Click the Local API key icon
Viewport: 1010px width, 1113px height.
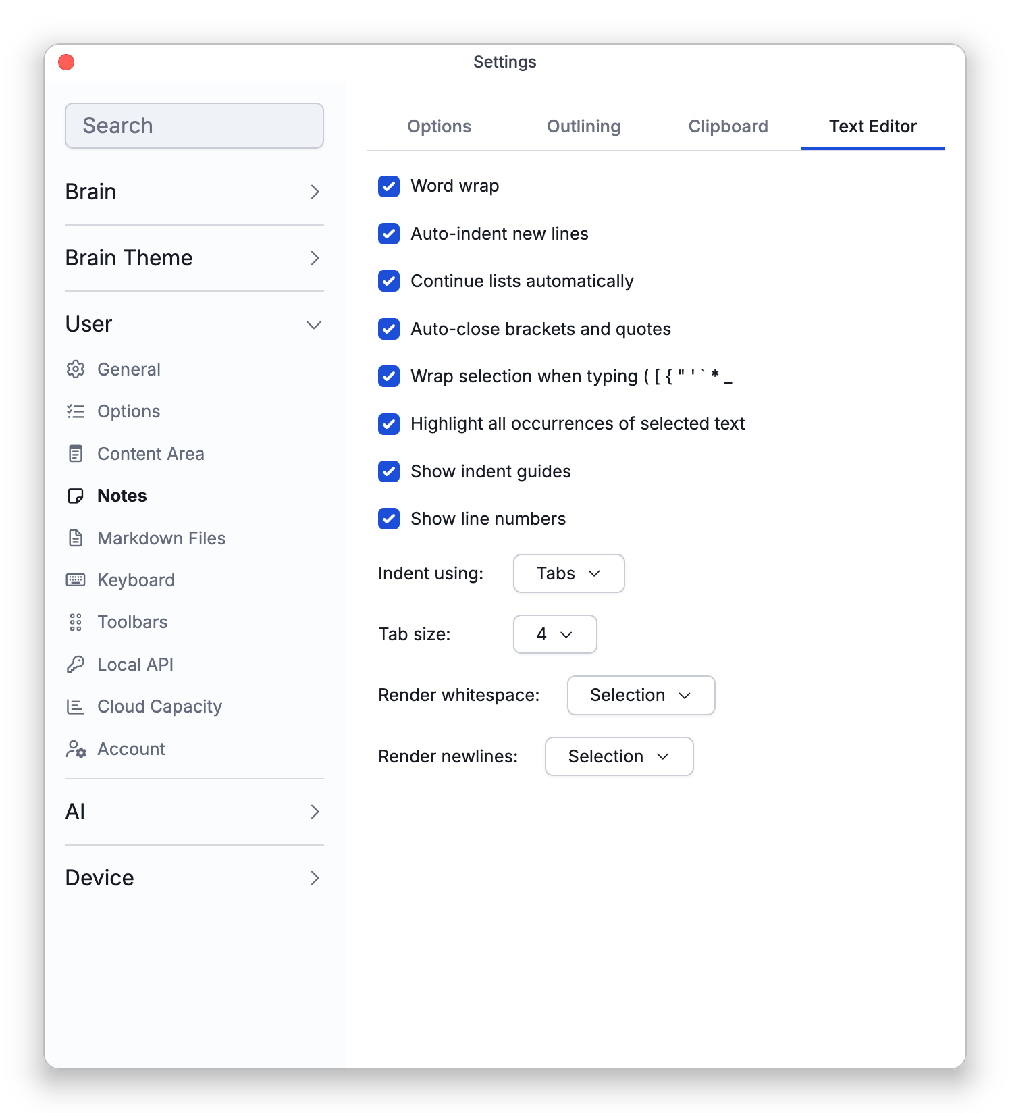click(x=76, y=665)
